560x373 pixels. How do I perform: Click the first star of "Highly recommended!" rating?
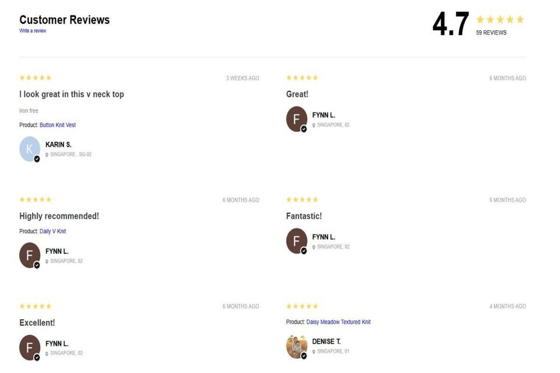pos(21,200)
